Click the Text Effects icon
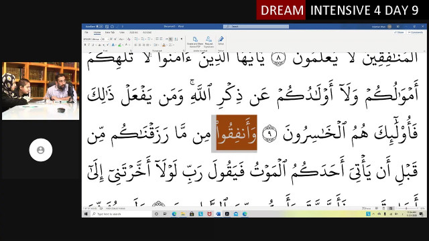429x241 pixels. point(113,45)
